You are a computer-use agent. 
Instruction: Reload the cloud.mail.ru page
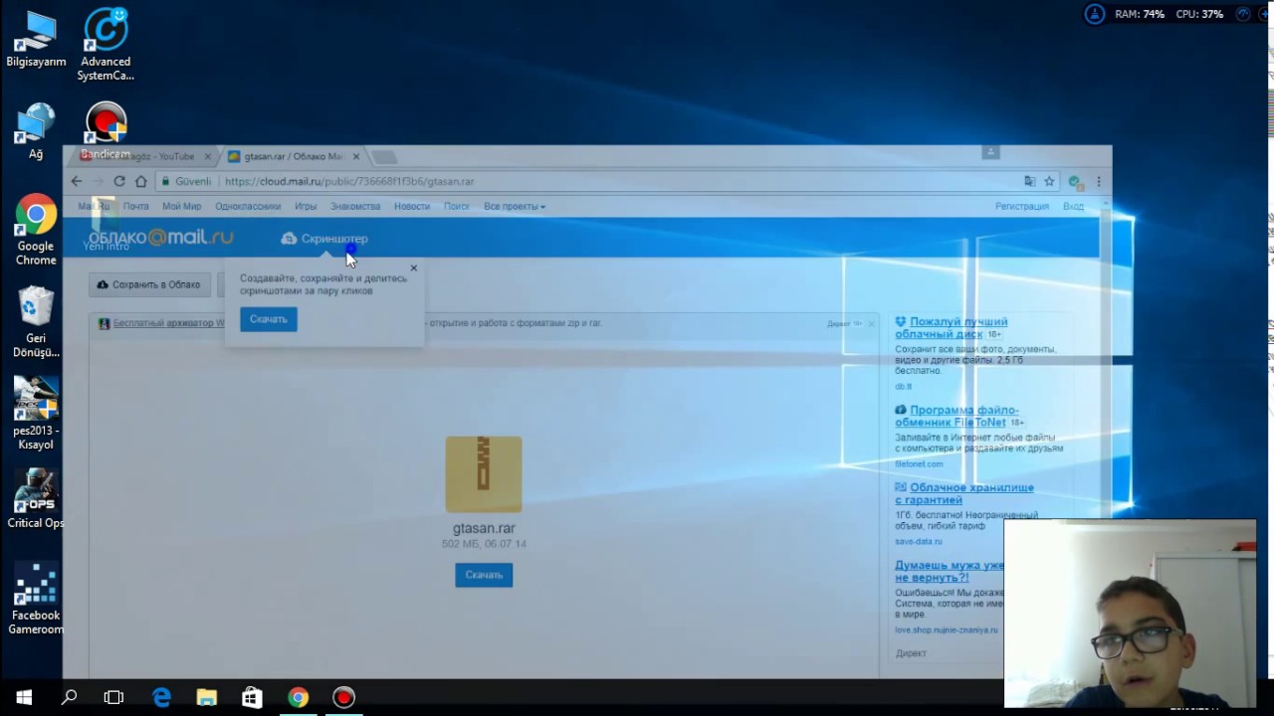pyautogui.click(x=119, y=181)
